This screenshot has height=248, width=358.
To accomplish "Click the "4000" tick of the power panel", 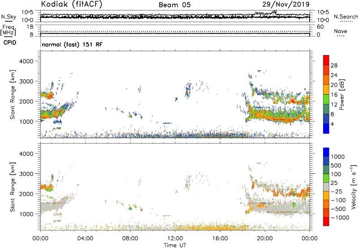I will point(26,61).
